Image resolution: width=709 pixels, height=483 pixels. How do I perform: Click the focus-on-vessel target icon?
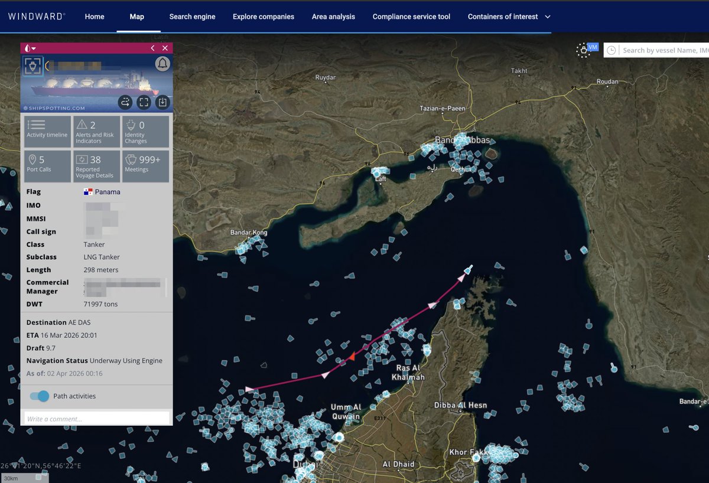[x=32, y=66]
